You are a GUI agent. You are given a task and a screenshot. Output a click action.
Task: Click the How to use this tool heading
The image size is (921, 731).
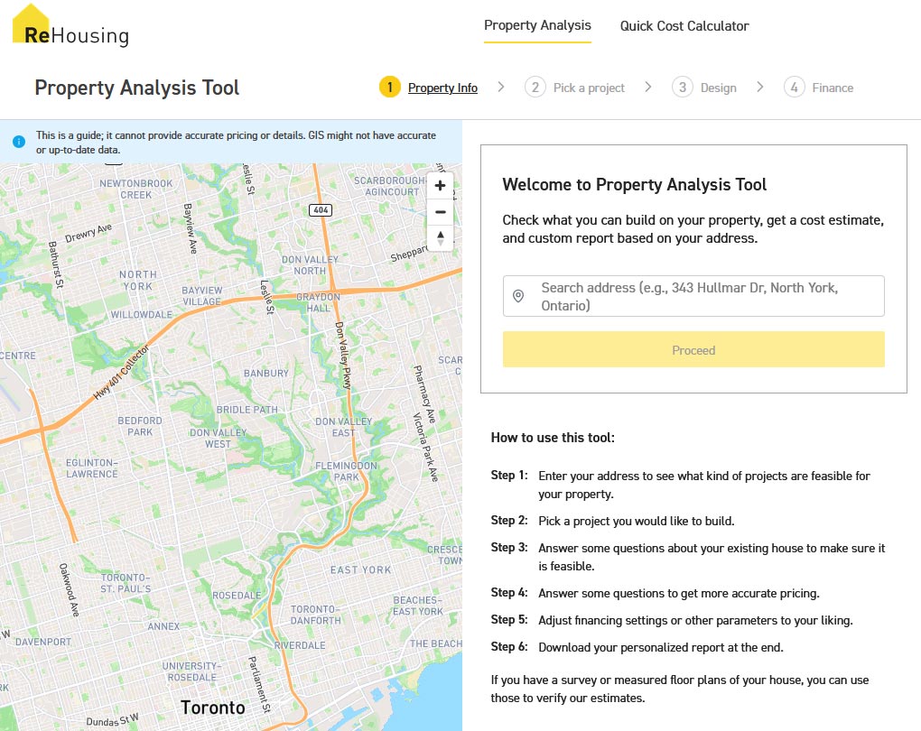(x=553, y=438)
